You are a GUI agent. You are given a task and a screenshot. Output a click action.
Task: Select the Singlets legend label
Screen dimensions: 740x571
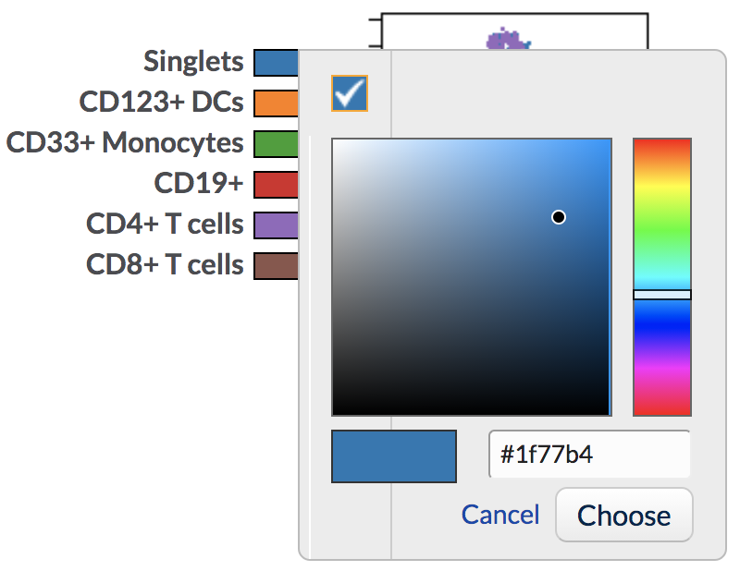pos(193,62)
